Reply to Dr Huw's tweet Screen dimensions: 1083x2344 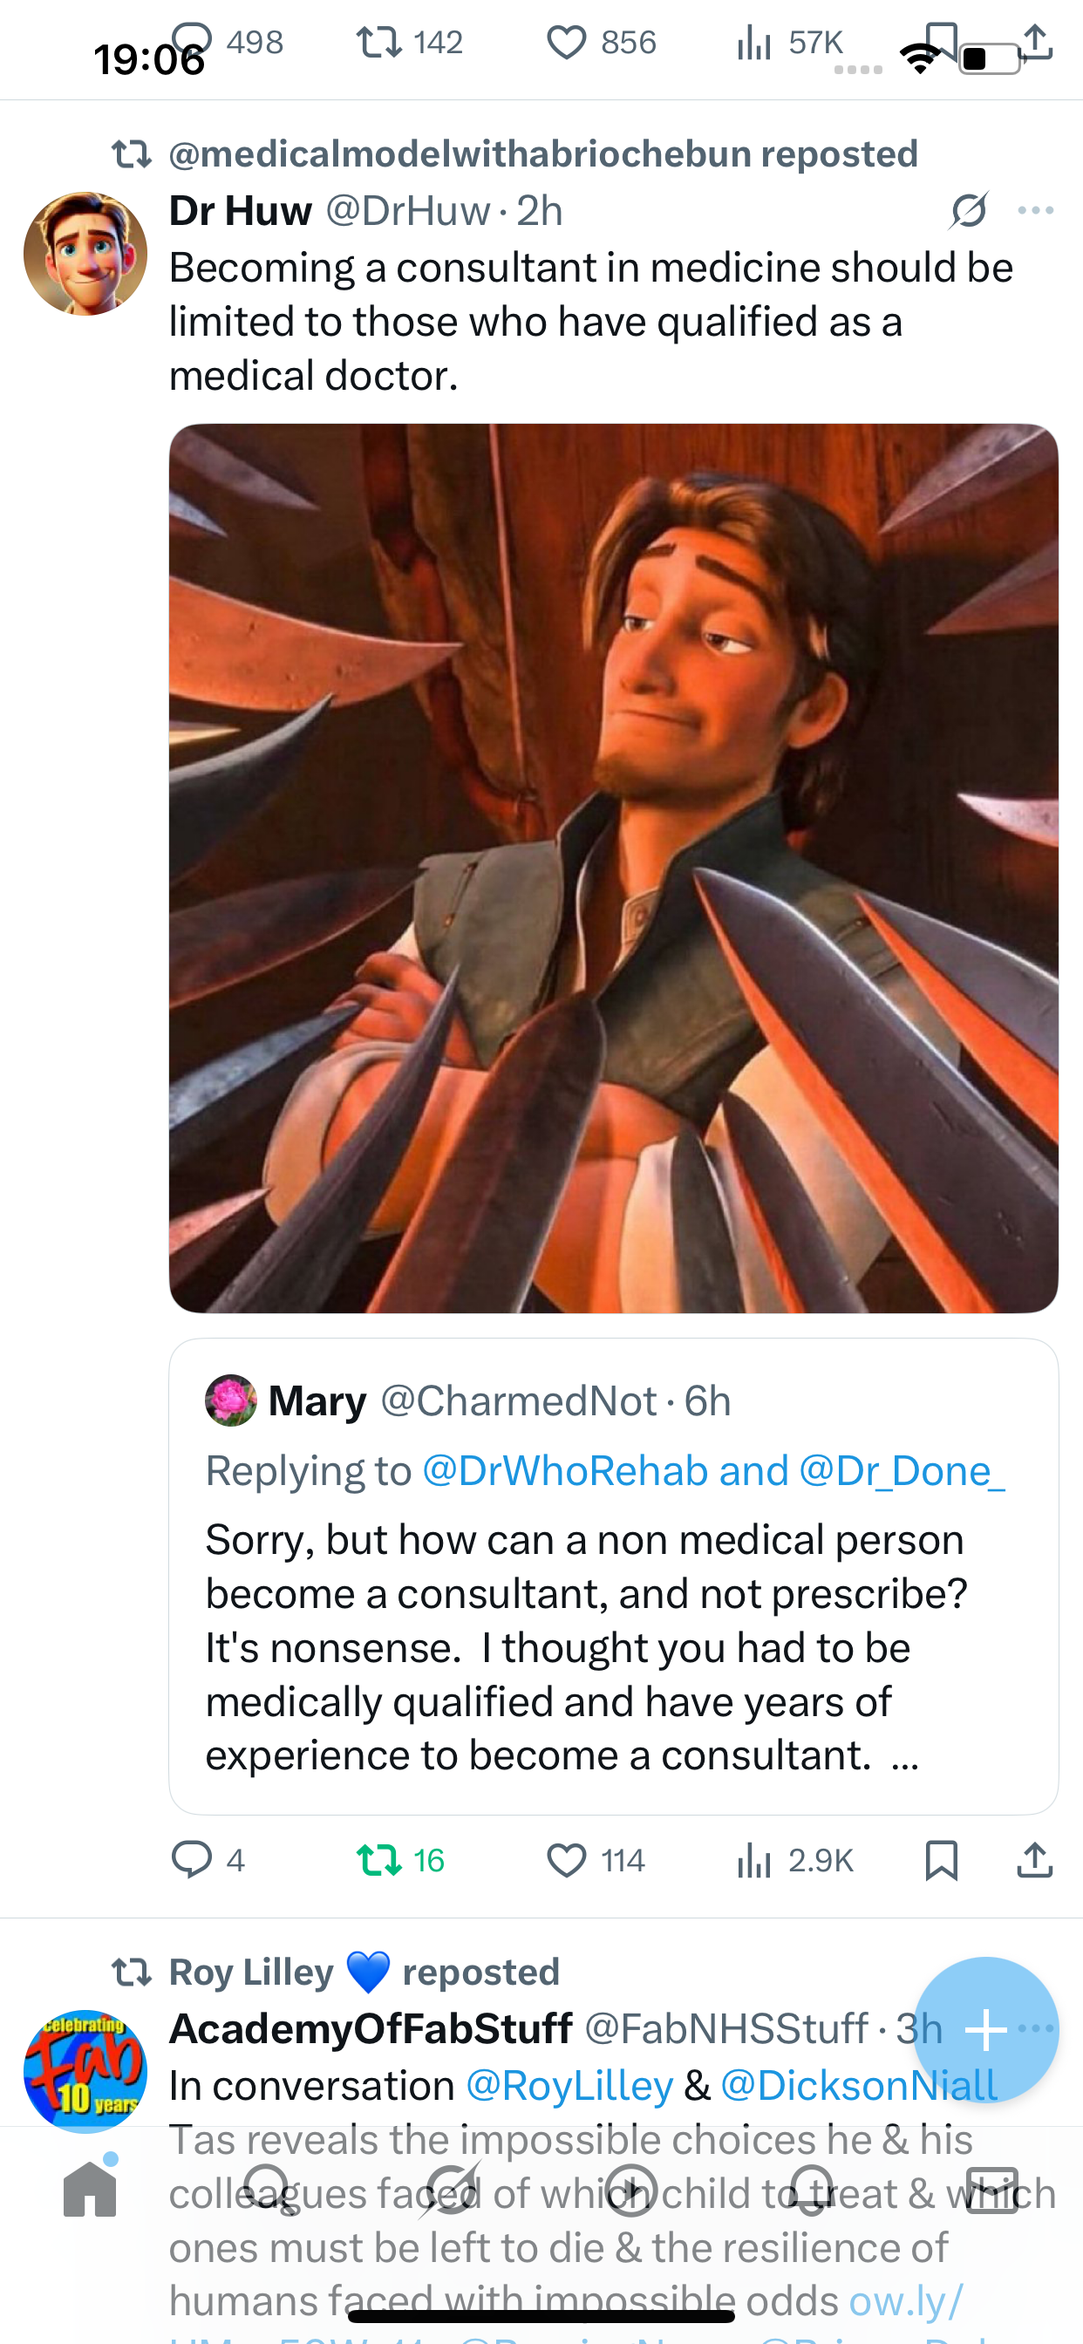tap(192, 1860)
